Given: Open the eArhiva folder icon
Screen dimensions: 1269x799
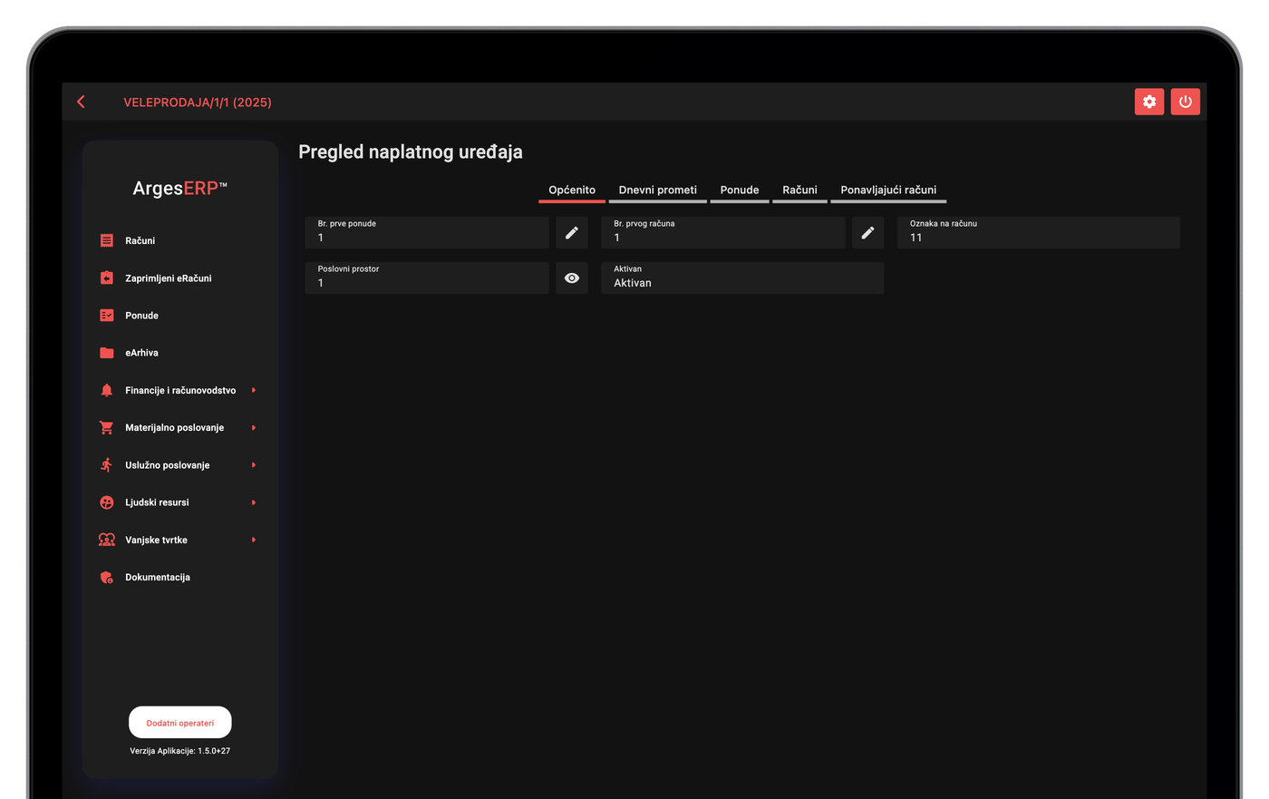Looking at the screenshot, I should point(107,353).
